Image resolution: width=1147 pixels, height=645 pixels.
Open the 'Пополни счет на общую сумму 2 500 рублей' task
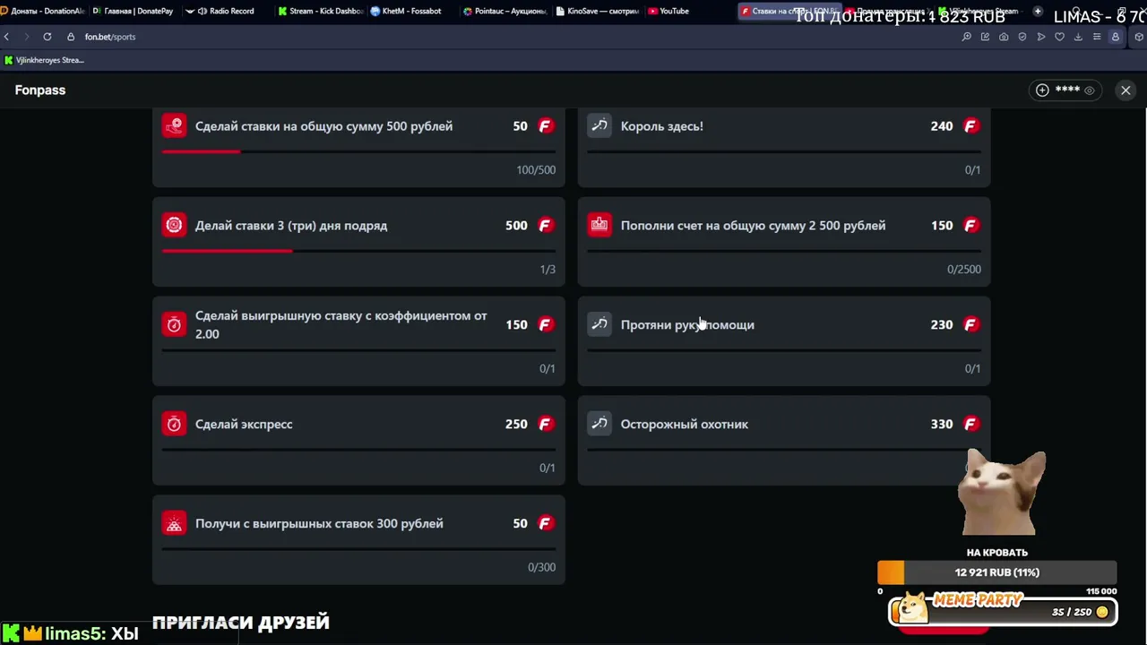[x=784, y=242]
